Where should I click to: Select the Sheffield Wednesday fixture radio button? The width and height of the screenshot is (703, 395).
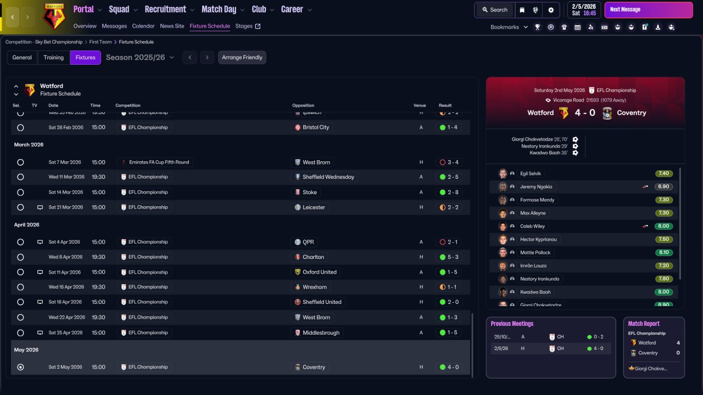pos(20,177)
